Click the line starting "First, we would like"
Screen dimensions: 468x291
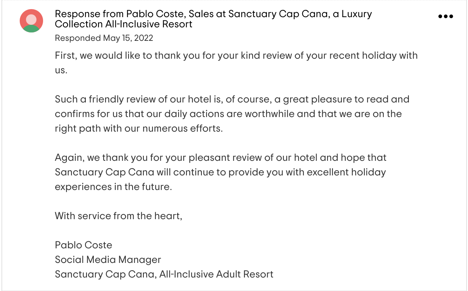pyautogui.click(x=236, y=56)
